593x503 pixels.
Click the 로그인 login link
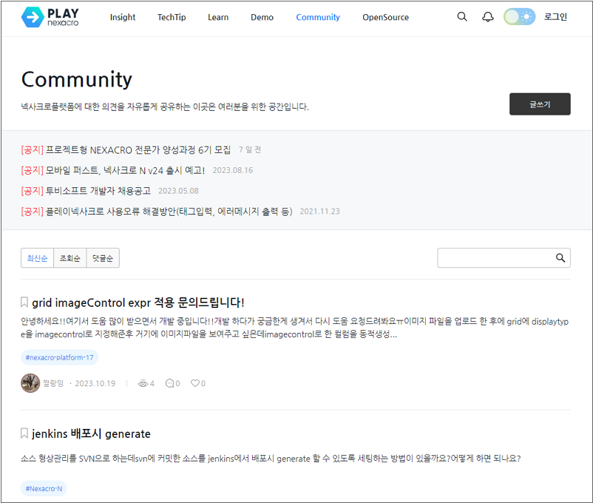click(555, 17)
